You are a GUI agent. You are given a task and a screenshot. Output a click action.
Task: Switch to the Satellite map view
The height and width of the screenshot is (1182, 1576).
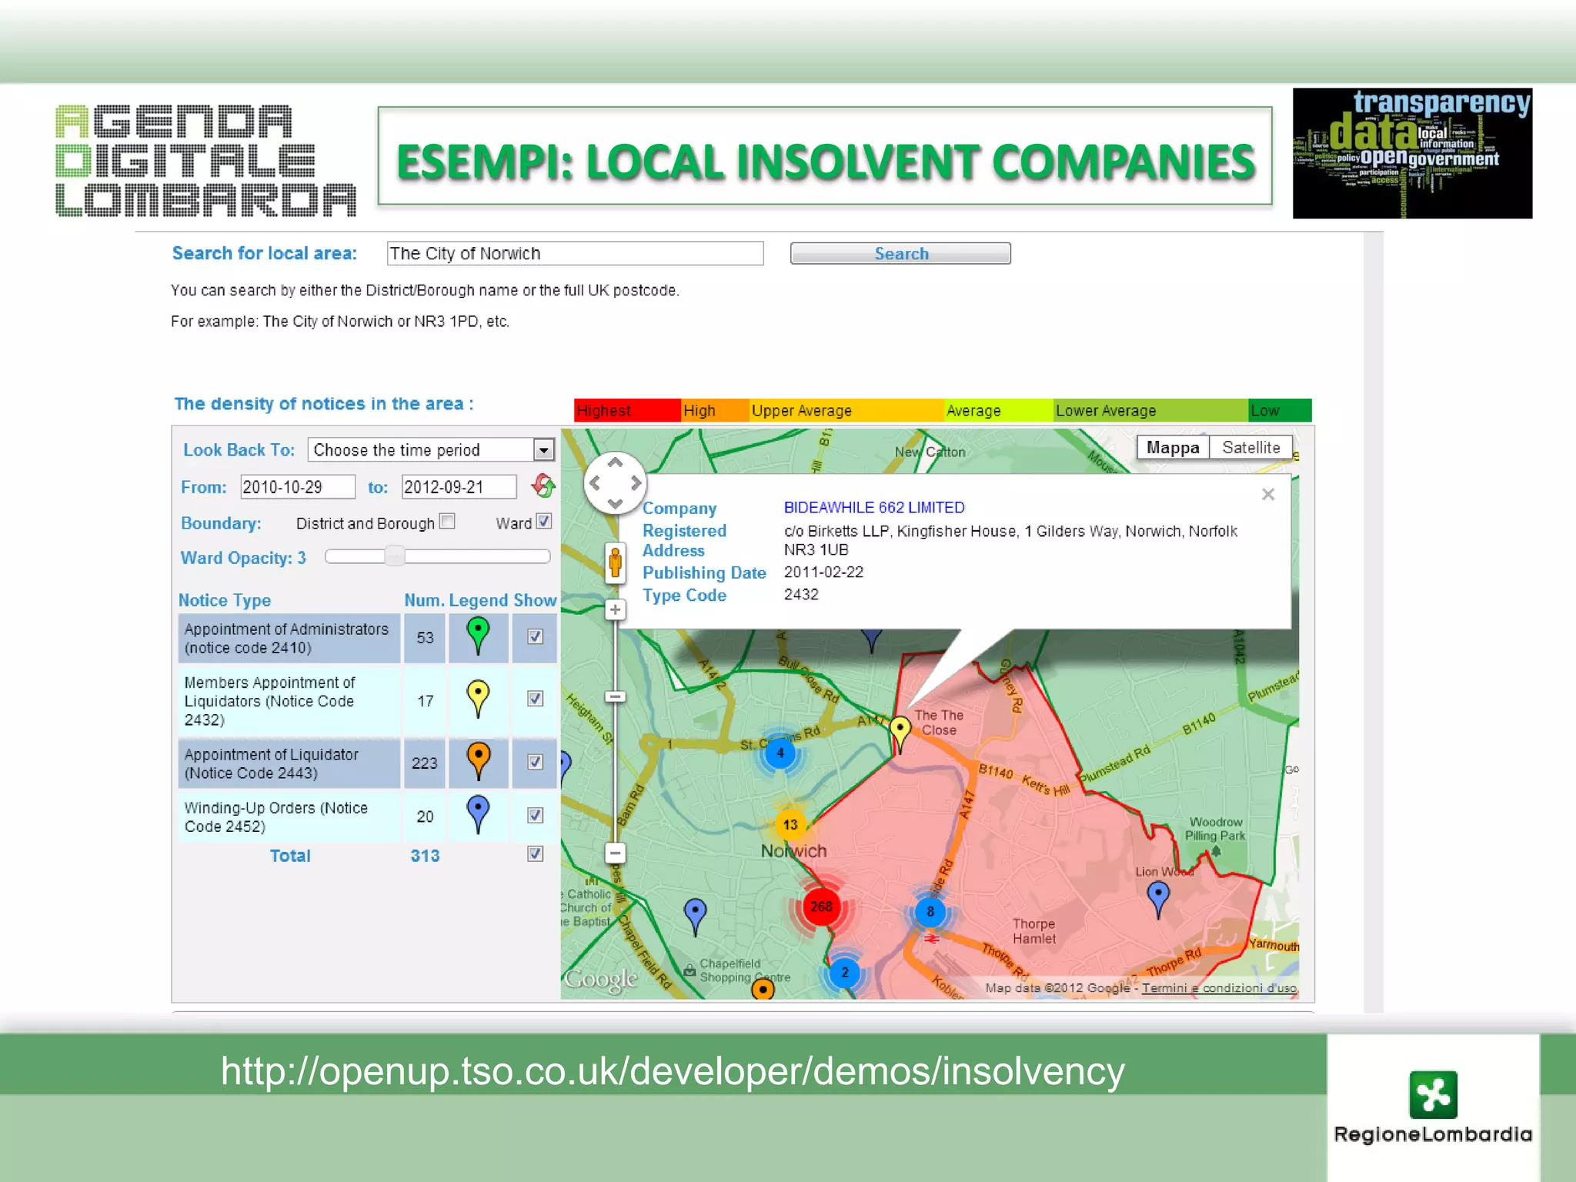[1250, 448]
